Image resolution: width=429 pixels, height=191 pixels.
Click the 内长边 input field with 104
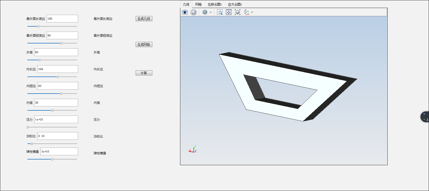(58, 69)
